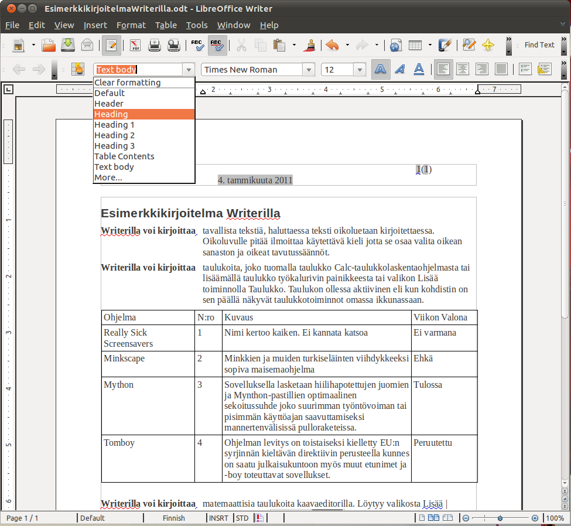Toggle AutoSpellcheck button
Screen dimensions: 571x526
pos(217,45)
